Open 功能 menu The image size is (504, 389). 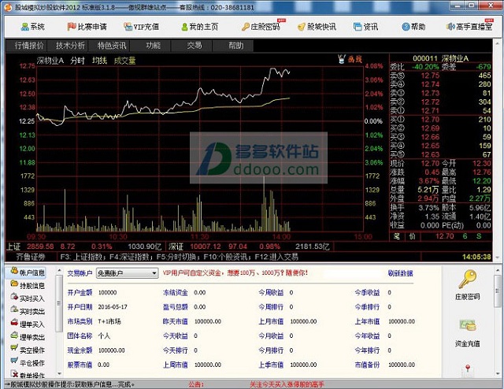[153, 46]
